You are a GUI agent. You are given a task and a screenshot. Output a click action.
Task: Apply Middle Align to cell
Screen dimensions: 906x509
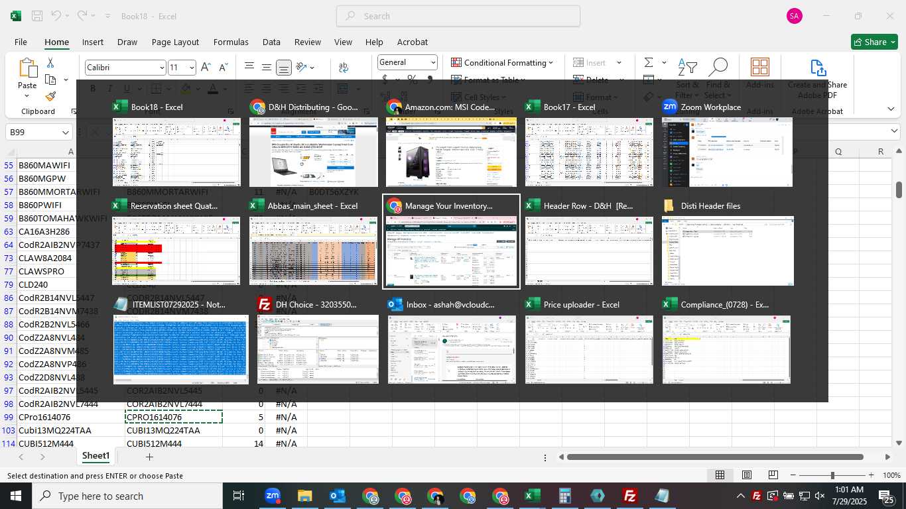266,67
